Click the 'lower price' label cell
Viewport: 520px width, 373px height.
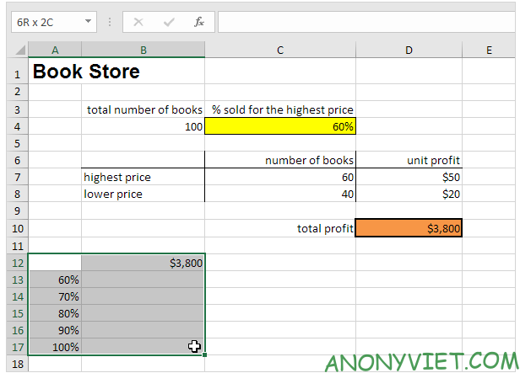(x=143, y=194)
